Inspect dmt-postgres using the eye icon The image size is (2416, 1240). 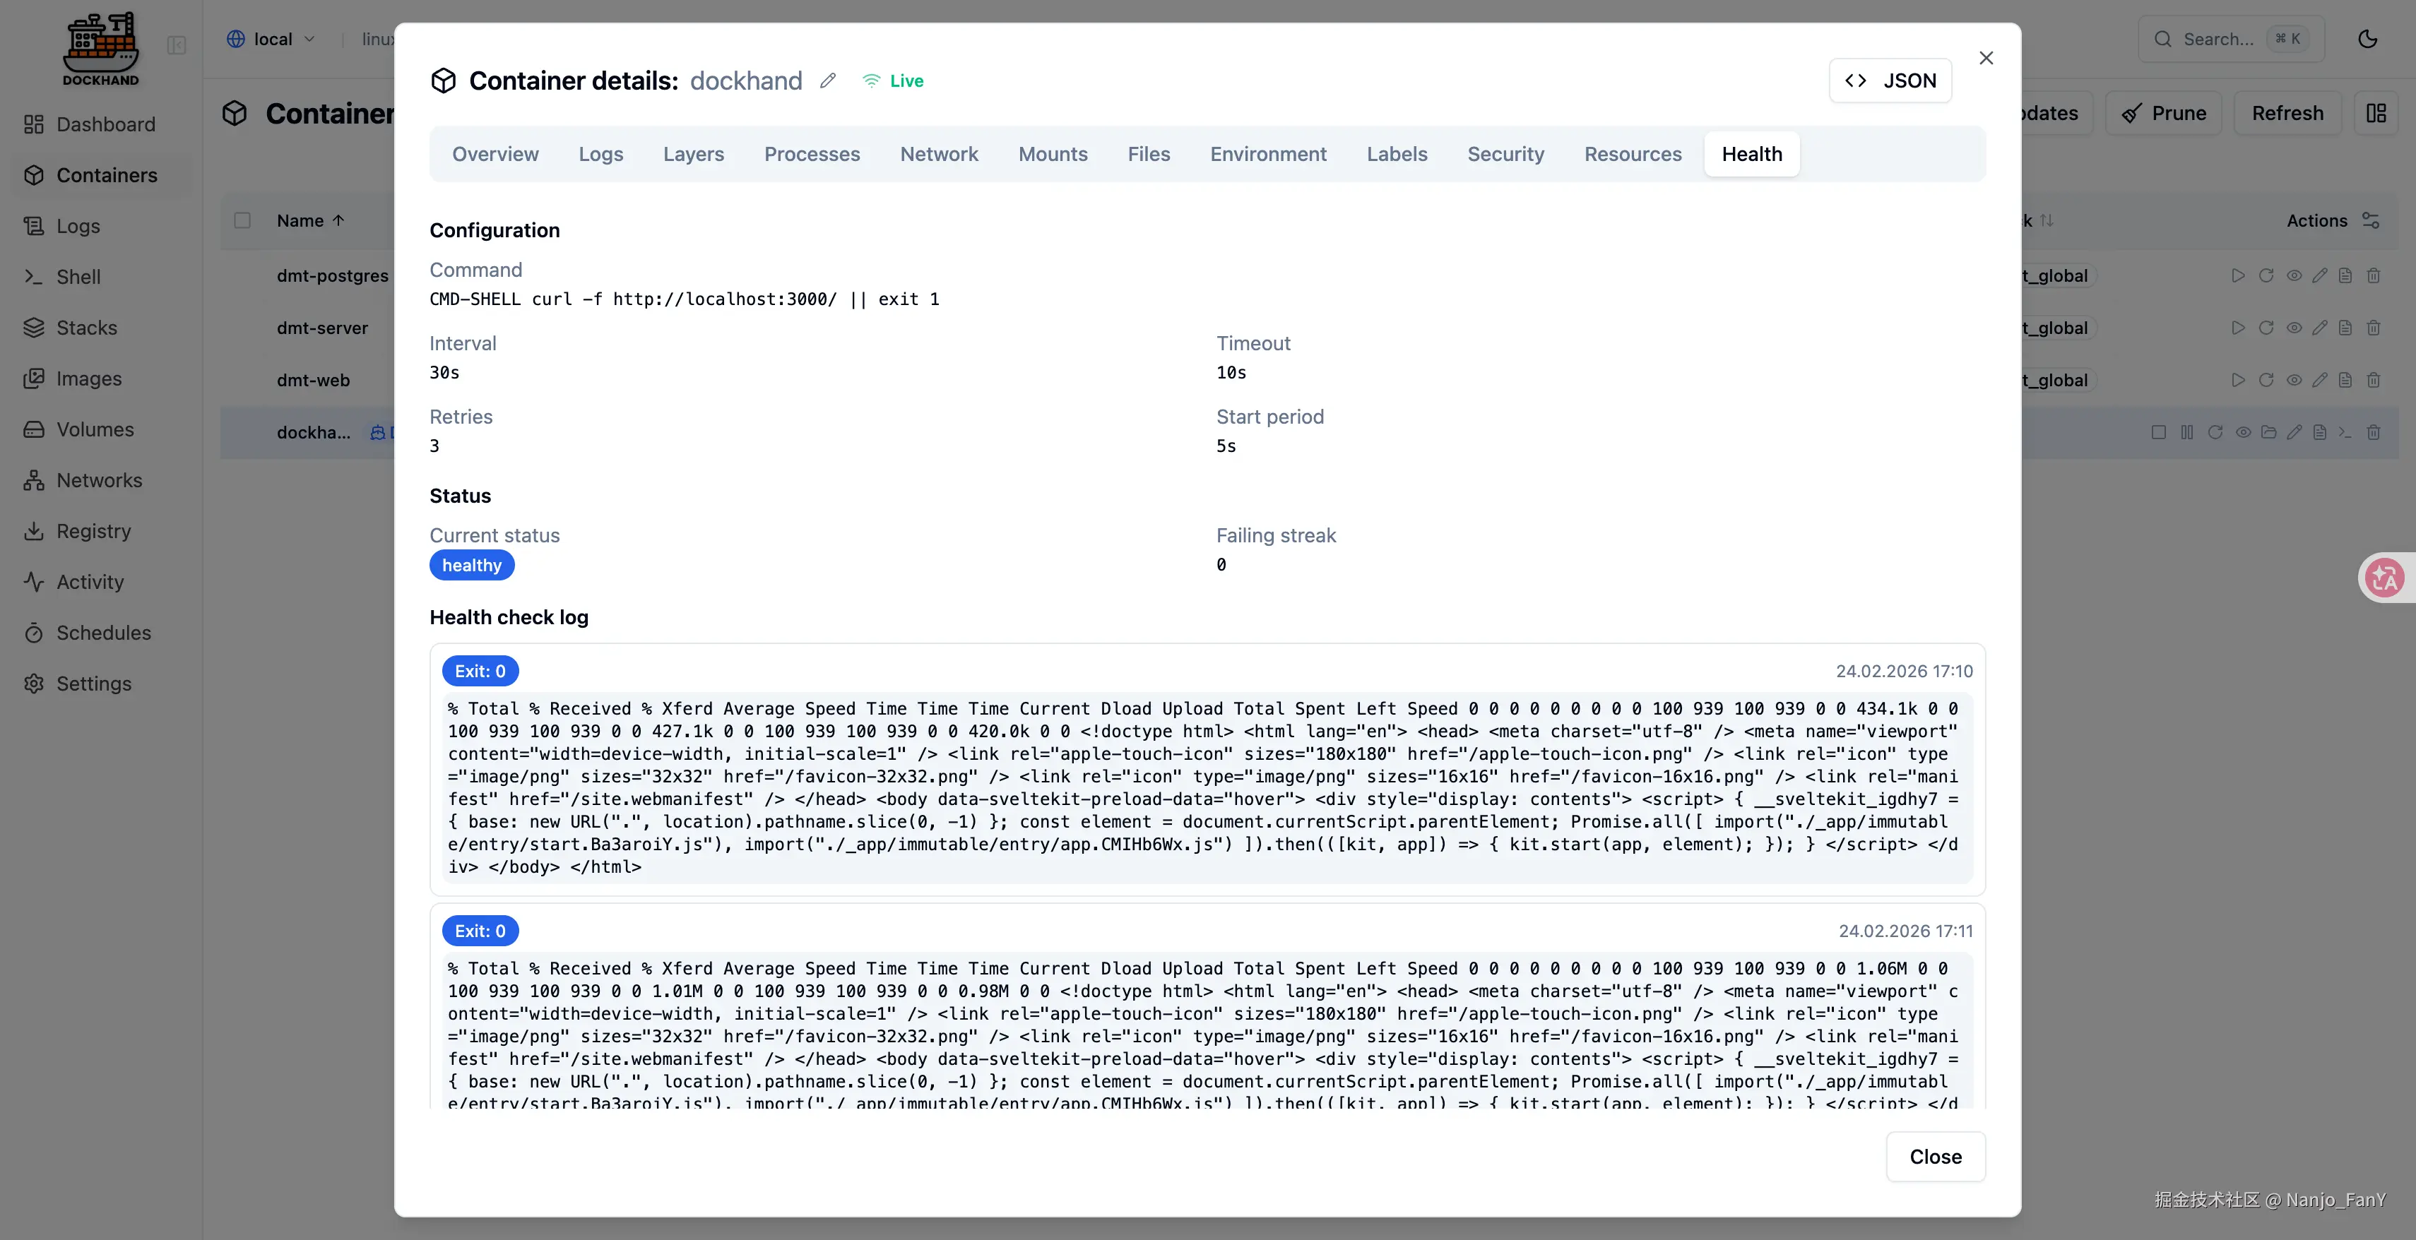click(x=2293, y=275)
